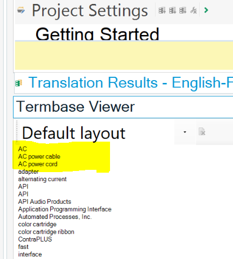Click the Default layout combo box
233x259 pixels.
click(x=105, y=133)
